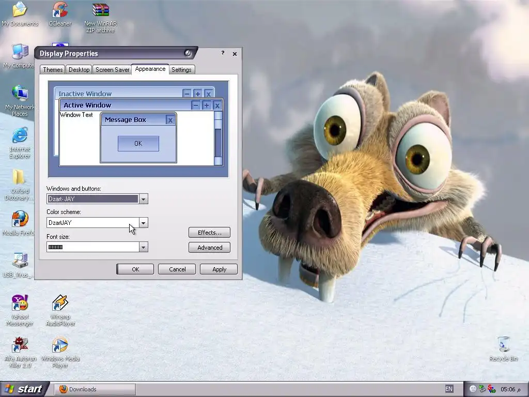Image resolution: width=529 pixels, height=397 pixels.
Task: Click the Cancel button
Action: coord(177,269)
